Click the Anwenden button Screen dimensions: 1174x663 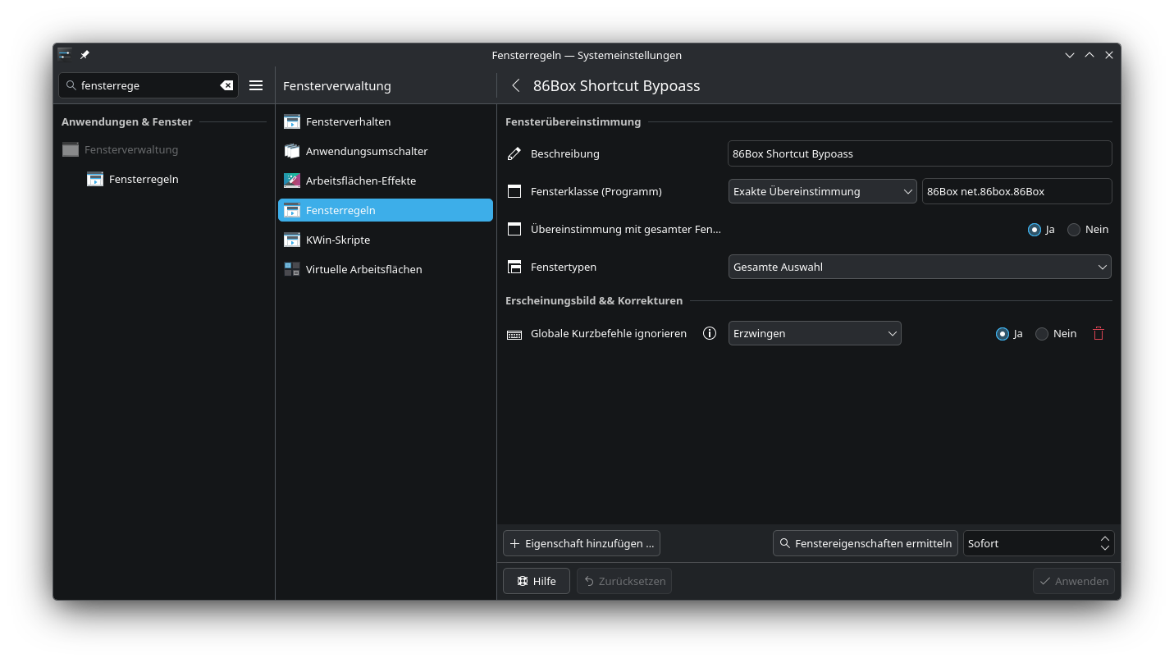click(1074, 581)
